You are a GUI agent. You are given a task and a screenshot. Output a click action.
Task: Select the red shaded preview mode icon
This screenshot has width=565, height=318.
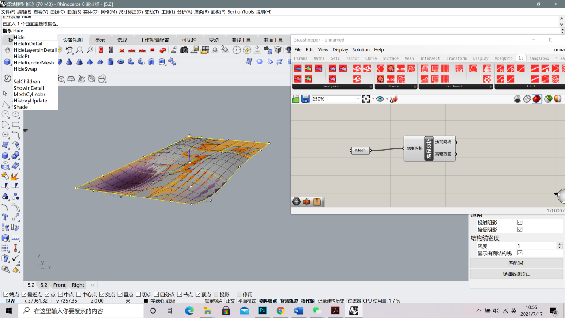[537, 99]
